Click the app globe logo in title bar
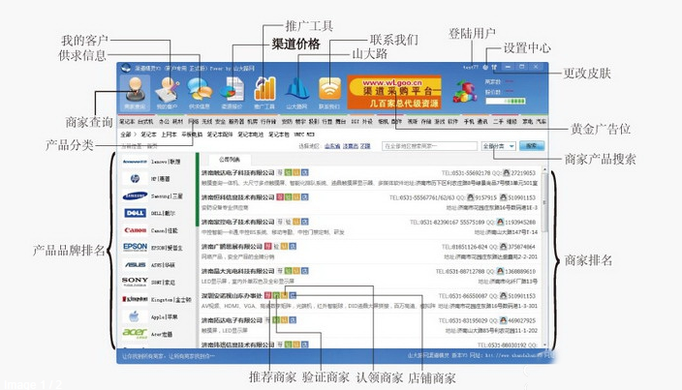 126,68
